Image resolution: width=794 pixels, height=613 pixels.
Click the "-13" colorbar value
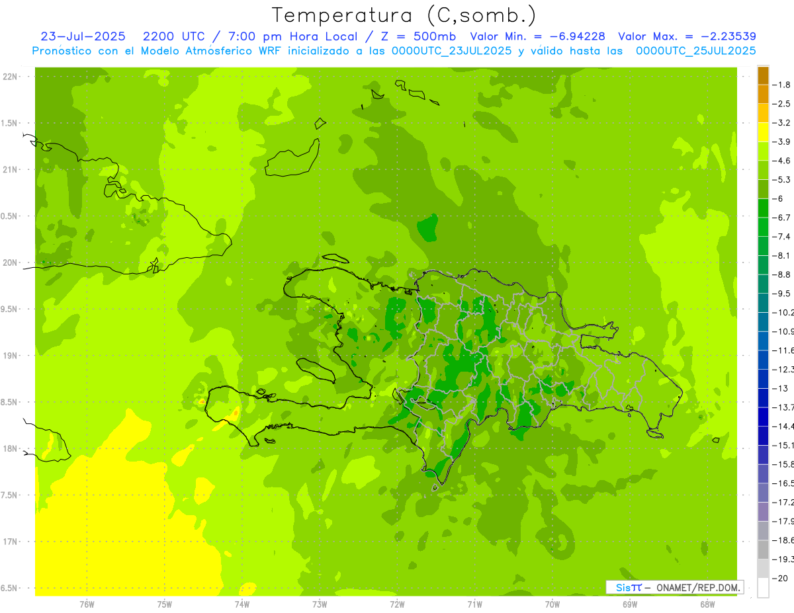click(780, 388)
